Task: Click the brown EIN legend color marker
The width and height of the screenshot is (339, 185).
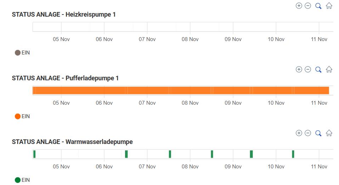Action: click(x=18, y=53)
